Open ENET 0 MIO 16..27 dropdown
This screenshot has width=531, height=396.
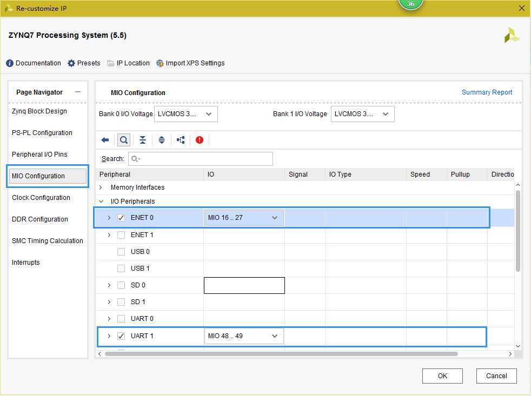point(244,218)
